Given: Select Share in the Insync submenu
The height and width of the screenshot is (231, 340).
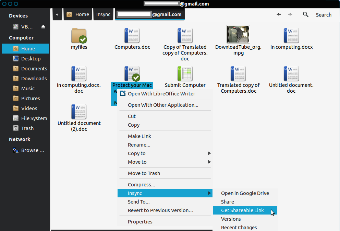Looking at the screenshot, I should pyautogui.click(x=245, y=202).
